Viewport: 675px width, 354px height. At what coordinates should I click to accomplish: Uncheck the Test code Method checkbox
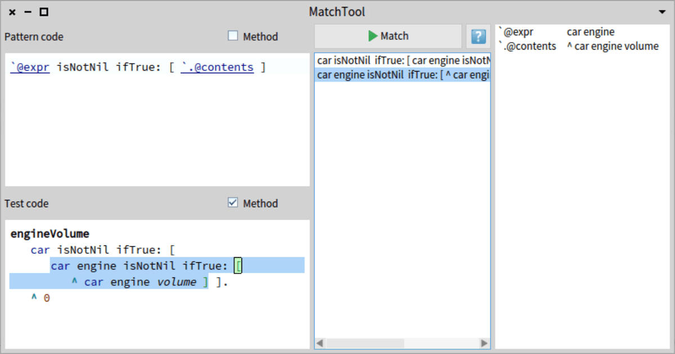(x=233, y=203)
